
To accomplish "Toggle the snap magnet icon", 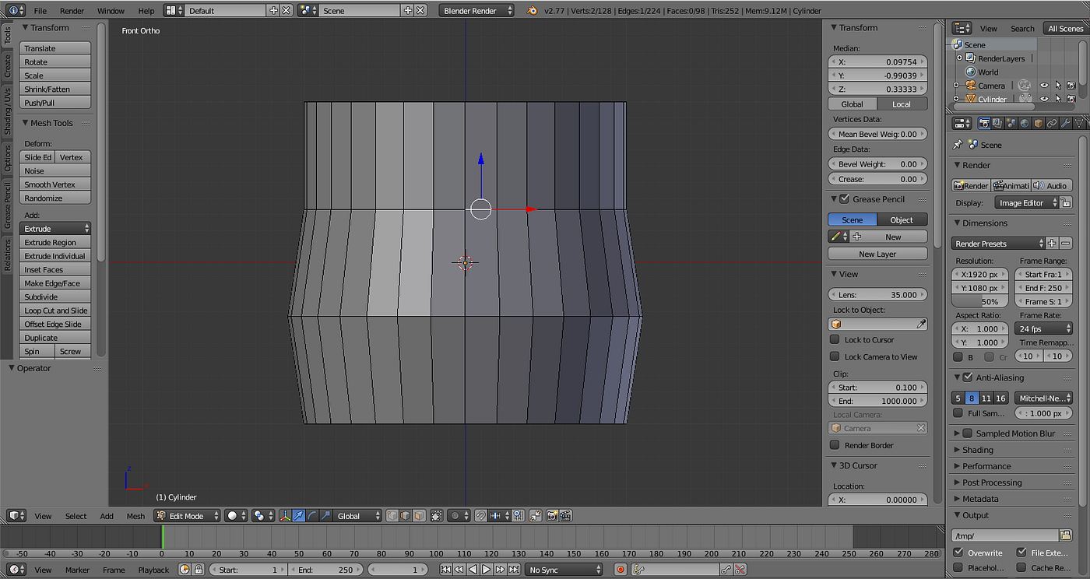I will coord(480,515).
